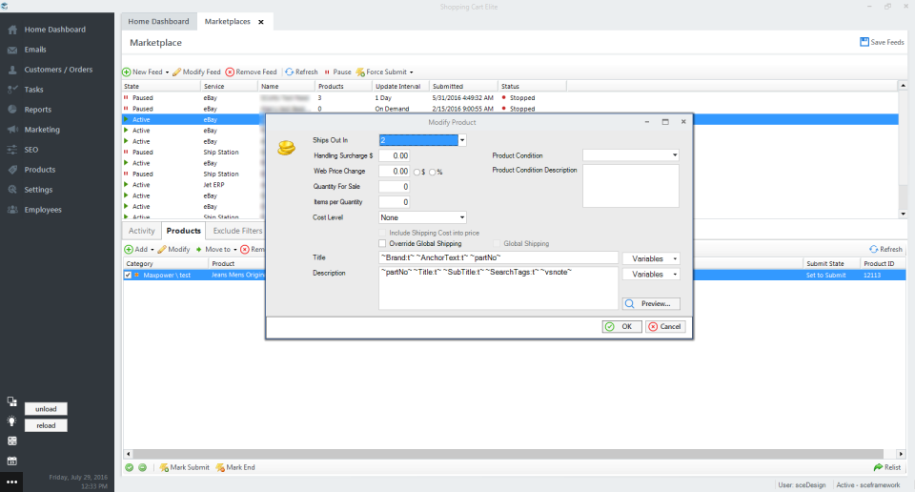Enable Override Global Shipping checkbox
This screenshot has width=915, height=492.
click(x=383, y=244)
